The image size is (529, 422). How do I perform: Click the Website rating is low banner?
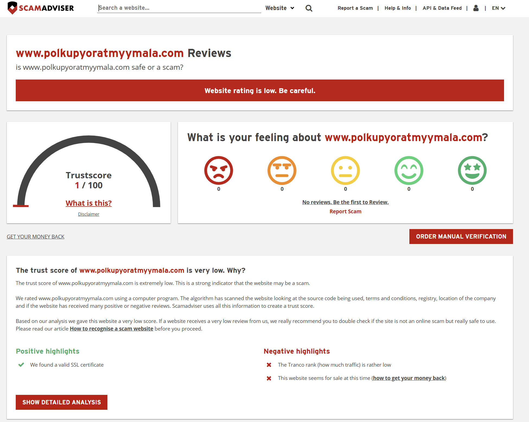point(260,90)
